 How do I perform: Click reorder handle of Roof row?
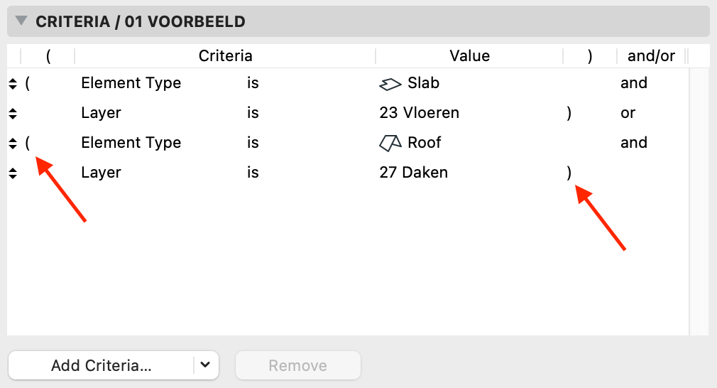pyautogui.click(x=13, y=144)
